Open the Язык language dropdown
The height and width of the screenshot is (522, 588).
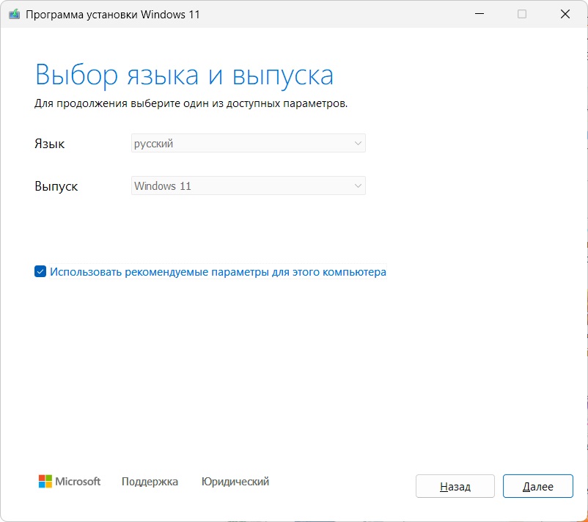[x=249, y=143]
